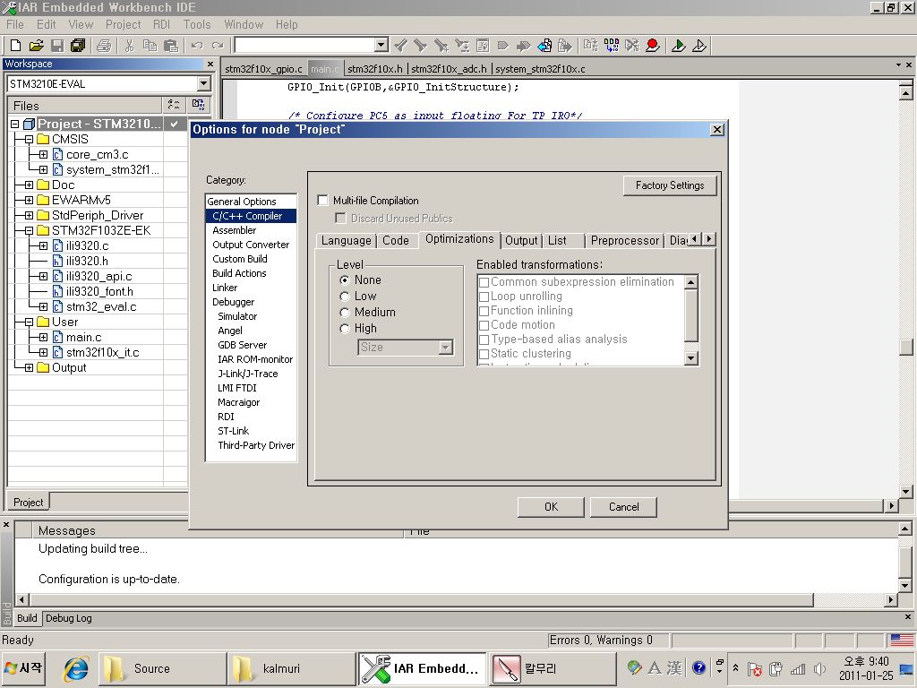Toggle Common subexpression elimination checkbox
Screen dimensions: 917x688
(x=484, y=282)
